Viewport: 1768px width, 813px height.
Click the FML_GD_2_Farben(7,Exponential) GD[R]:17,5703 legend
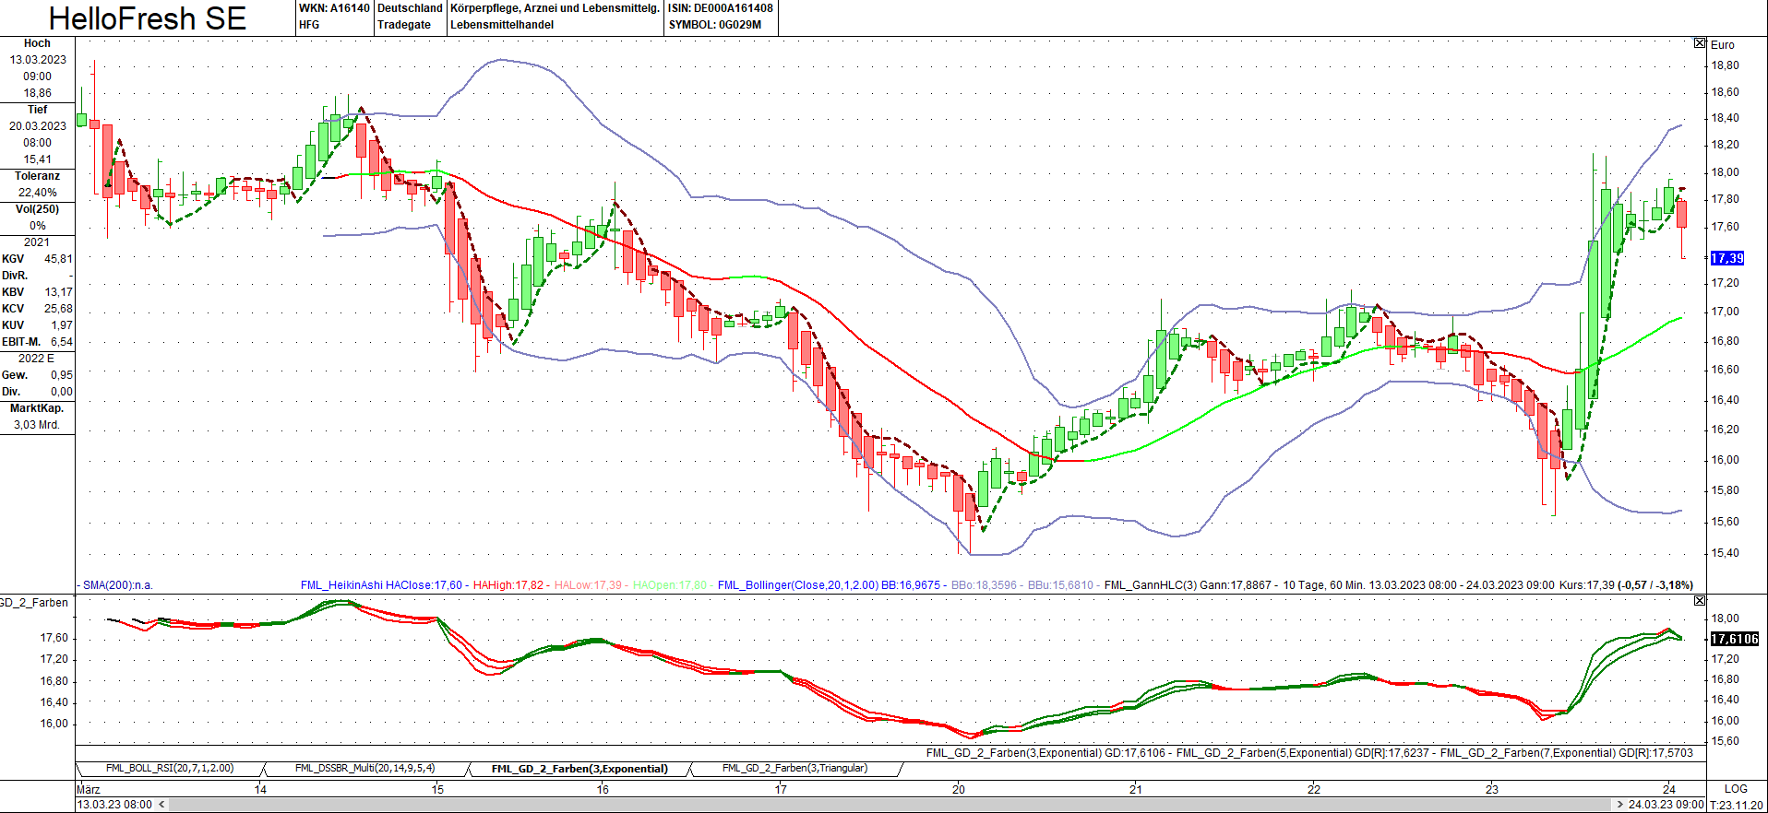tap(1567, 753)
